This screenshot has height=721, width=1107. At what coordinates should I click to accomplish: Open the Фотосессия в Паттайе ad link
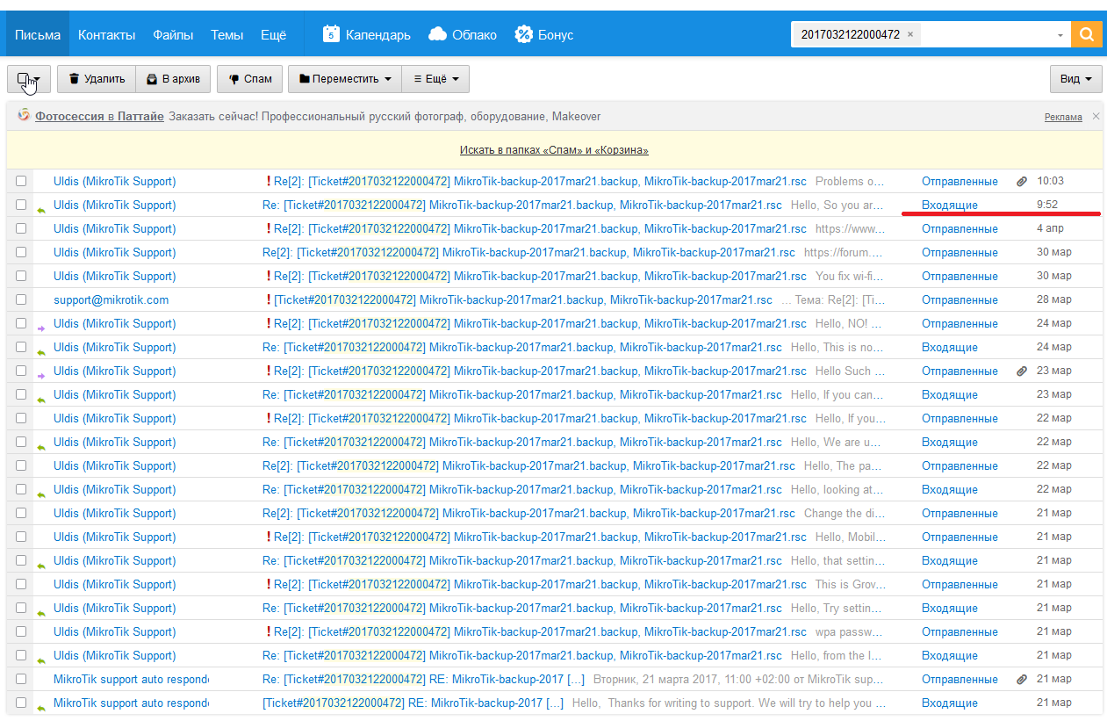coord(99,116)
